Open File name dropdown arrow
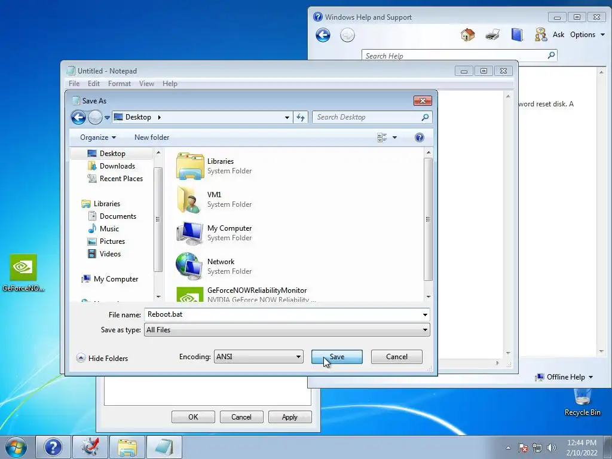 (425, 314)
